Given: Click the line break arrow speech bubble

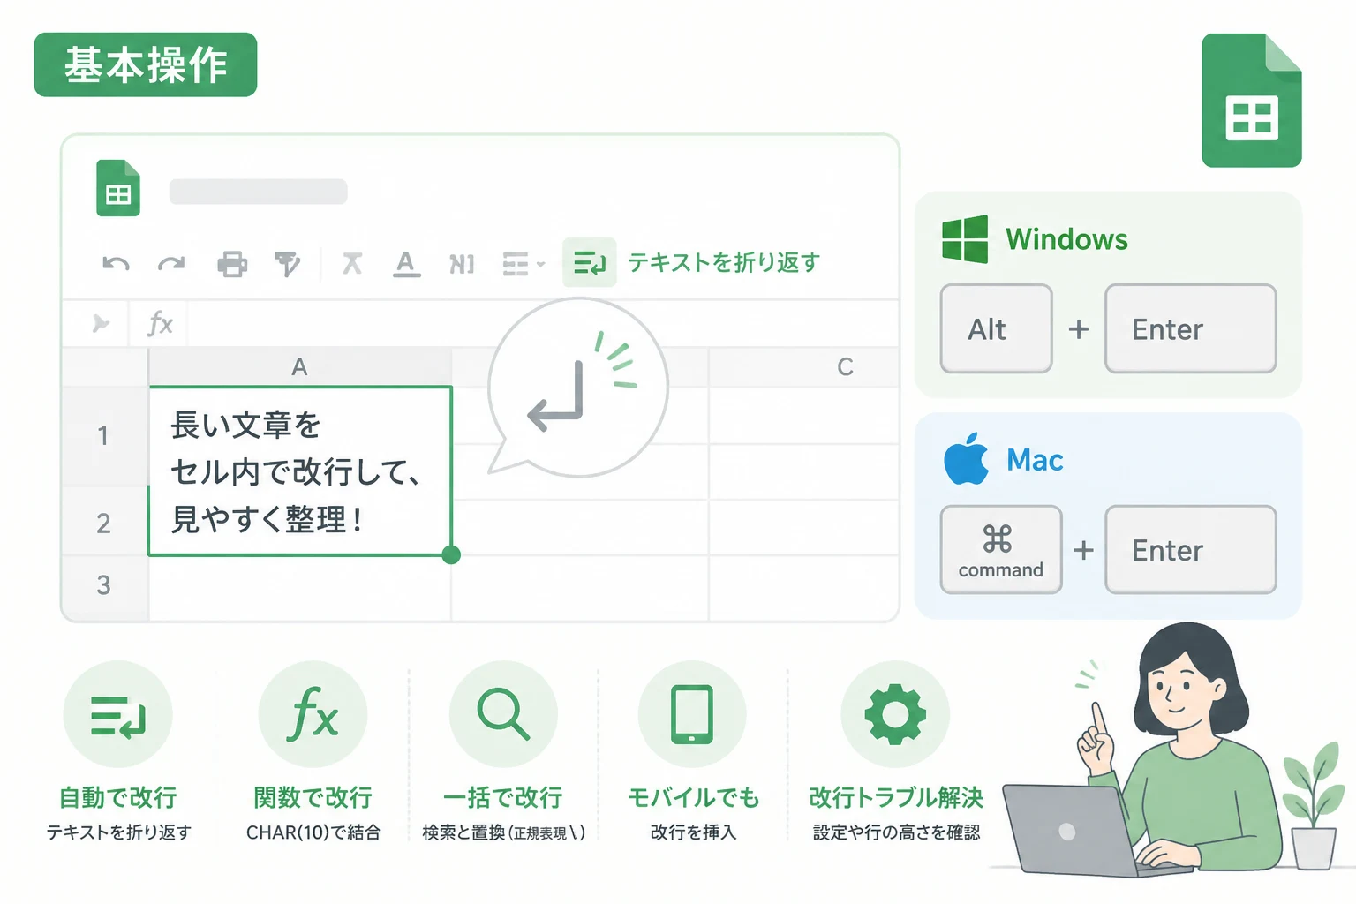Looking at the screenshot, I should point(577,388).
